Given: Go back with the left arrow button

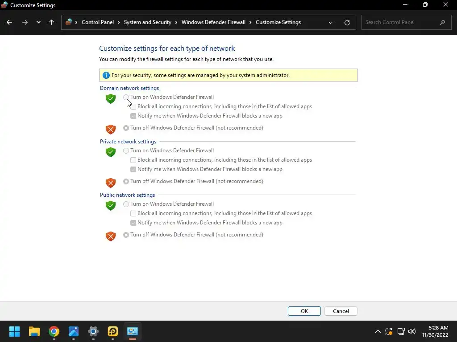Looking at the screenshot, I should (x=9, y=22).
